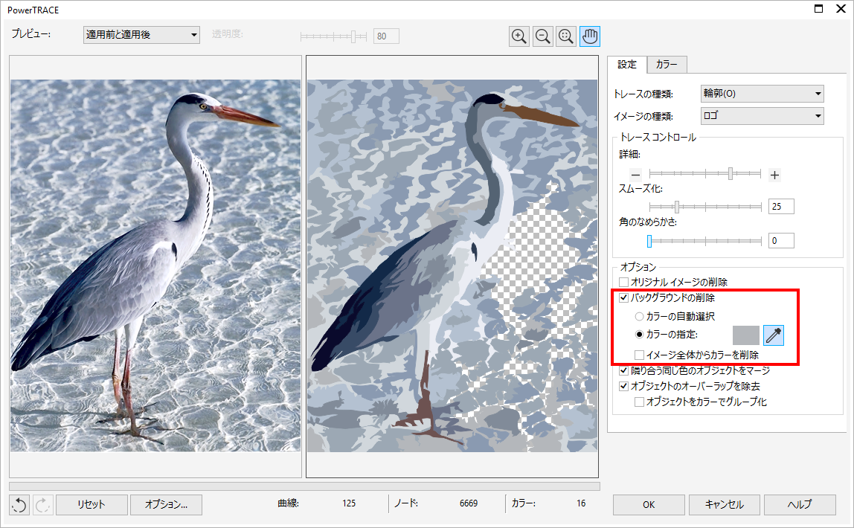The width and height of the screenshot is (854, 528).
Task: Open ヘルプ button
Action: click(800, 505)
